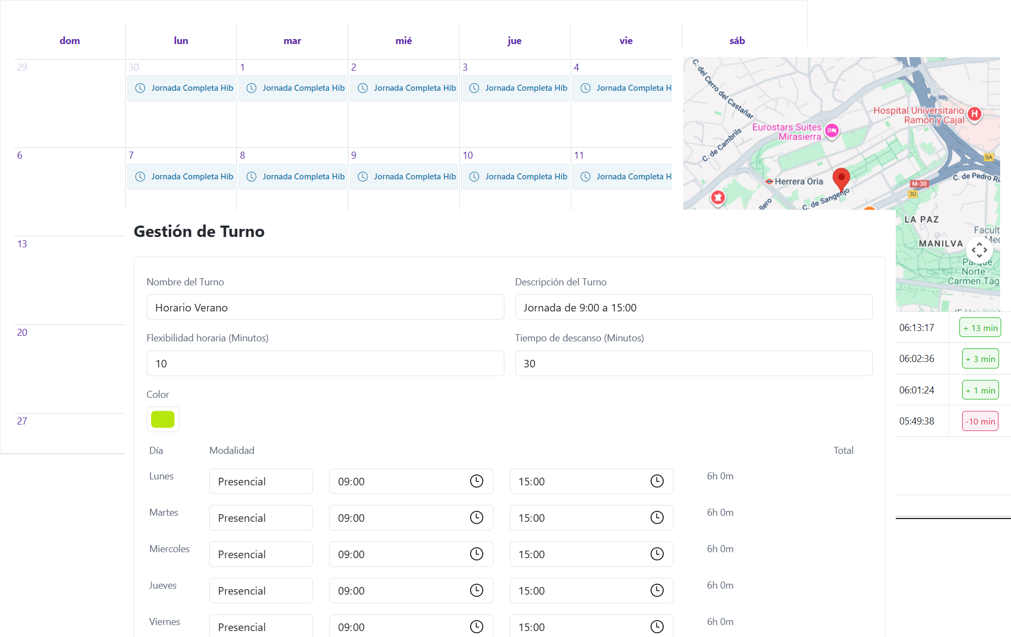Screen dimensions: 1011x637
Task: Open Jueves modalidad Presencial dropdown
Action: pos(261,590)
